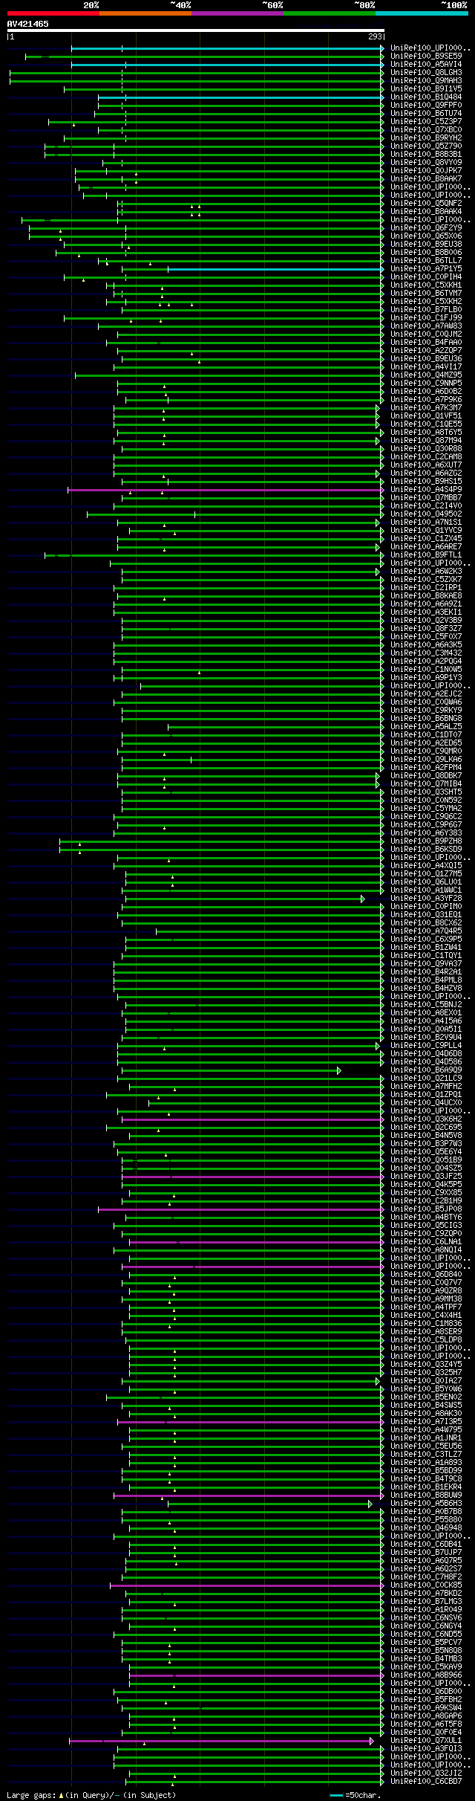Select hit UniRef100_B8AAK7

tap(426, 179)
